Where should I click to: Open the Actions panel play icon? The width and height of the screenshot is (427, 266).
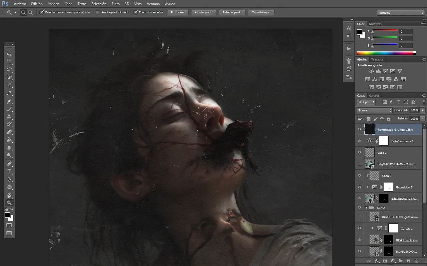[349, 49]
